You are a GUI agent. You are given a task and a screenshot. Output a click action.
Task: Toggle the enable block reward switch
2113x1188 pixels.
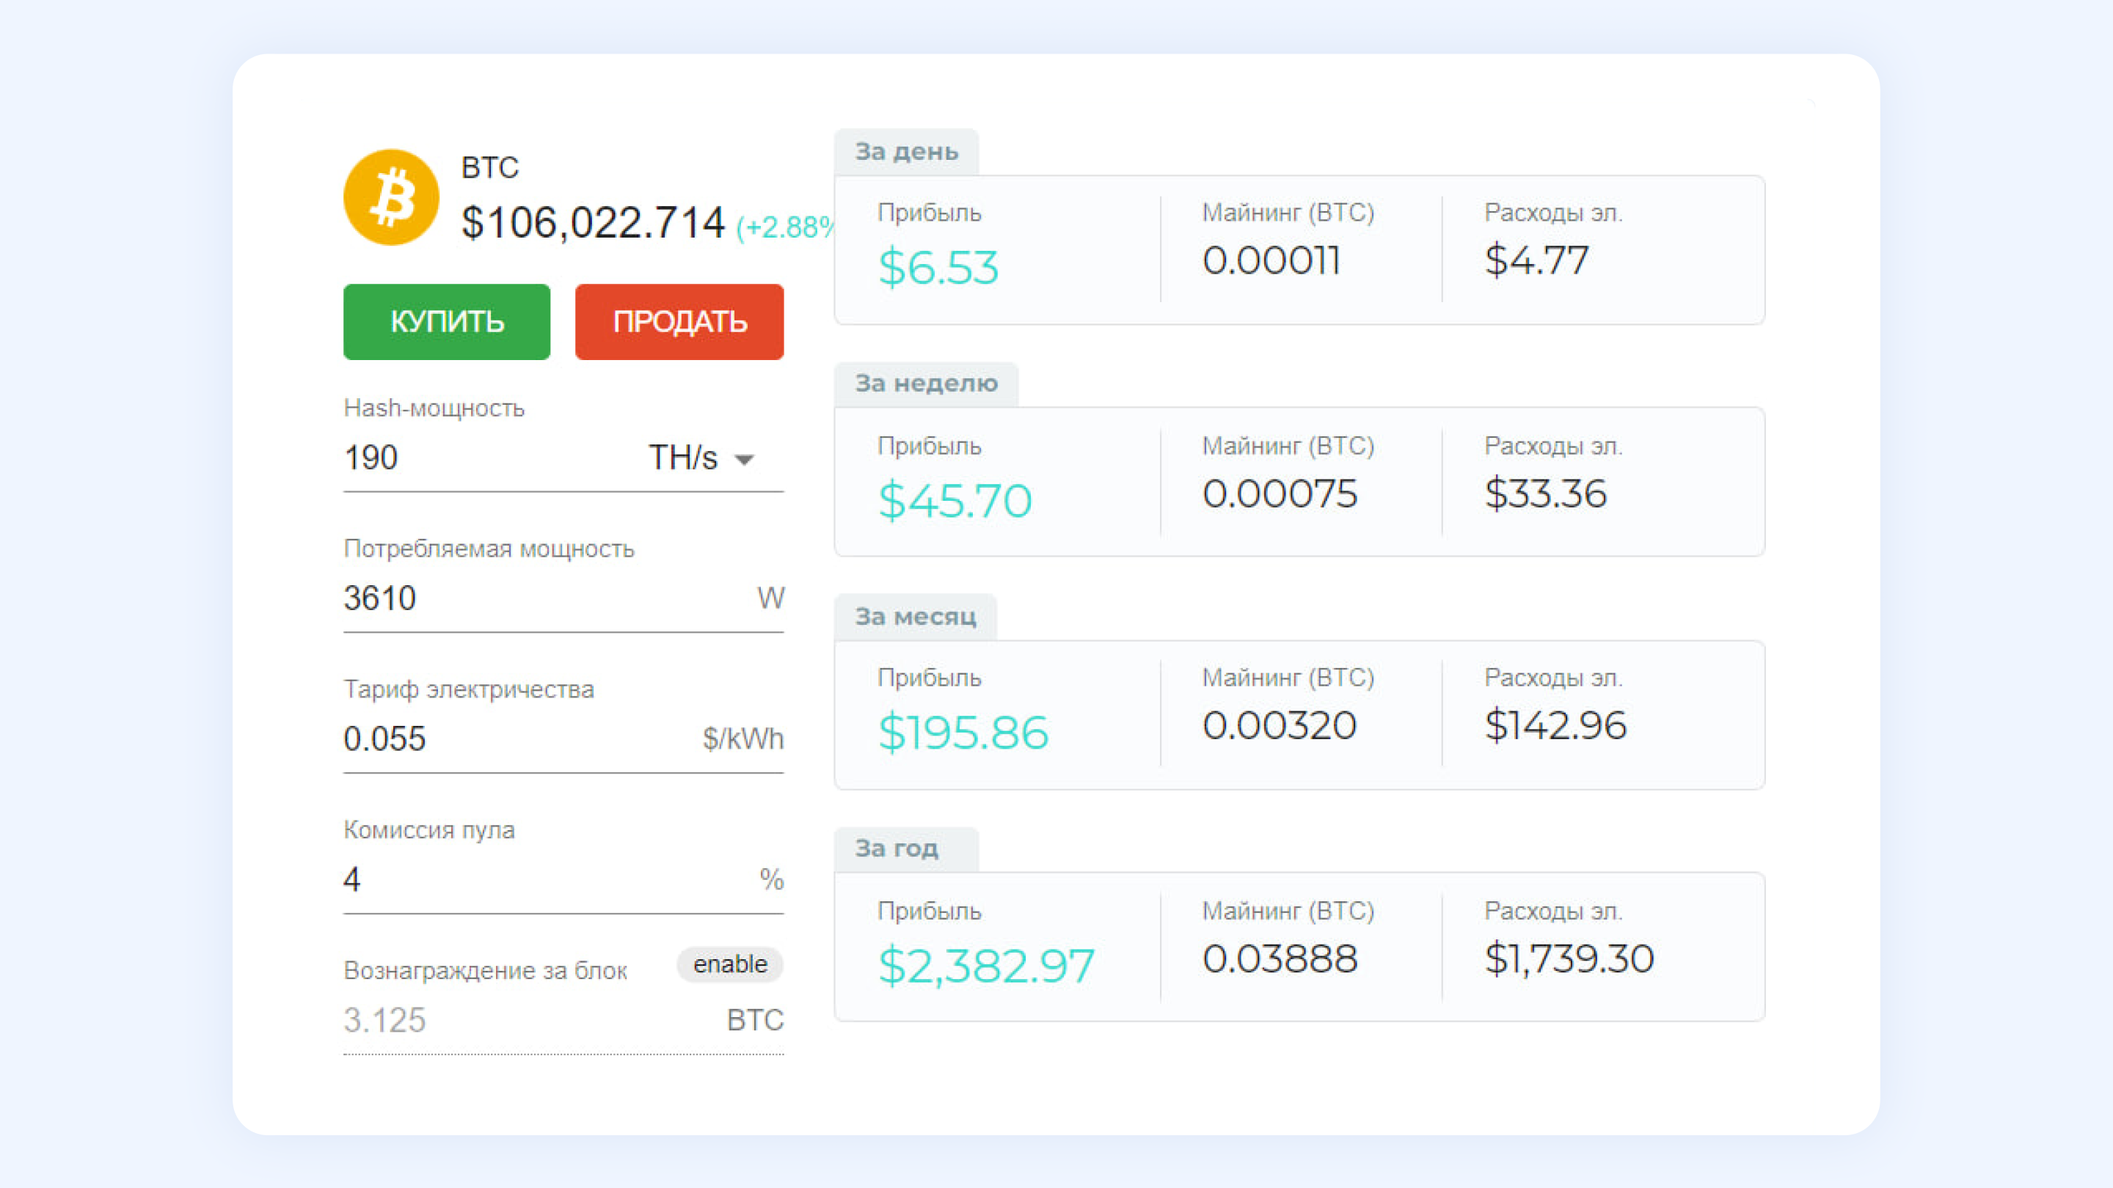click(x=730, y=964)
